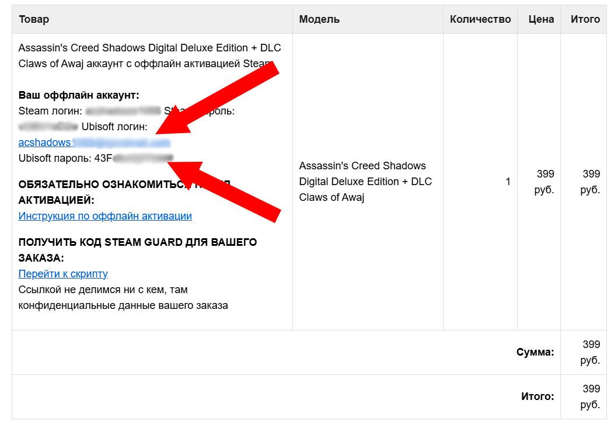Image resolution: width=614 pixels, height=428 pixels.
Task: Click the product title in Товар cell
Action: (x=140, y=56)
